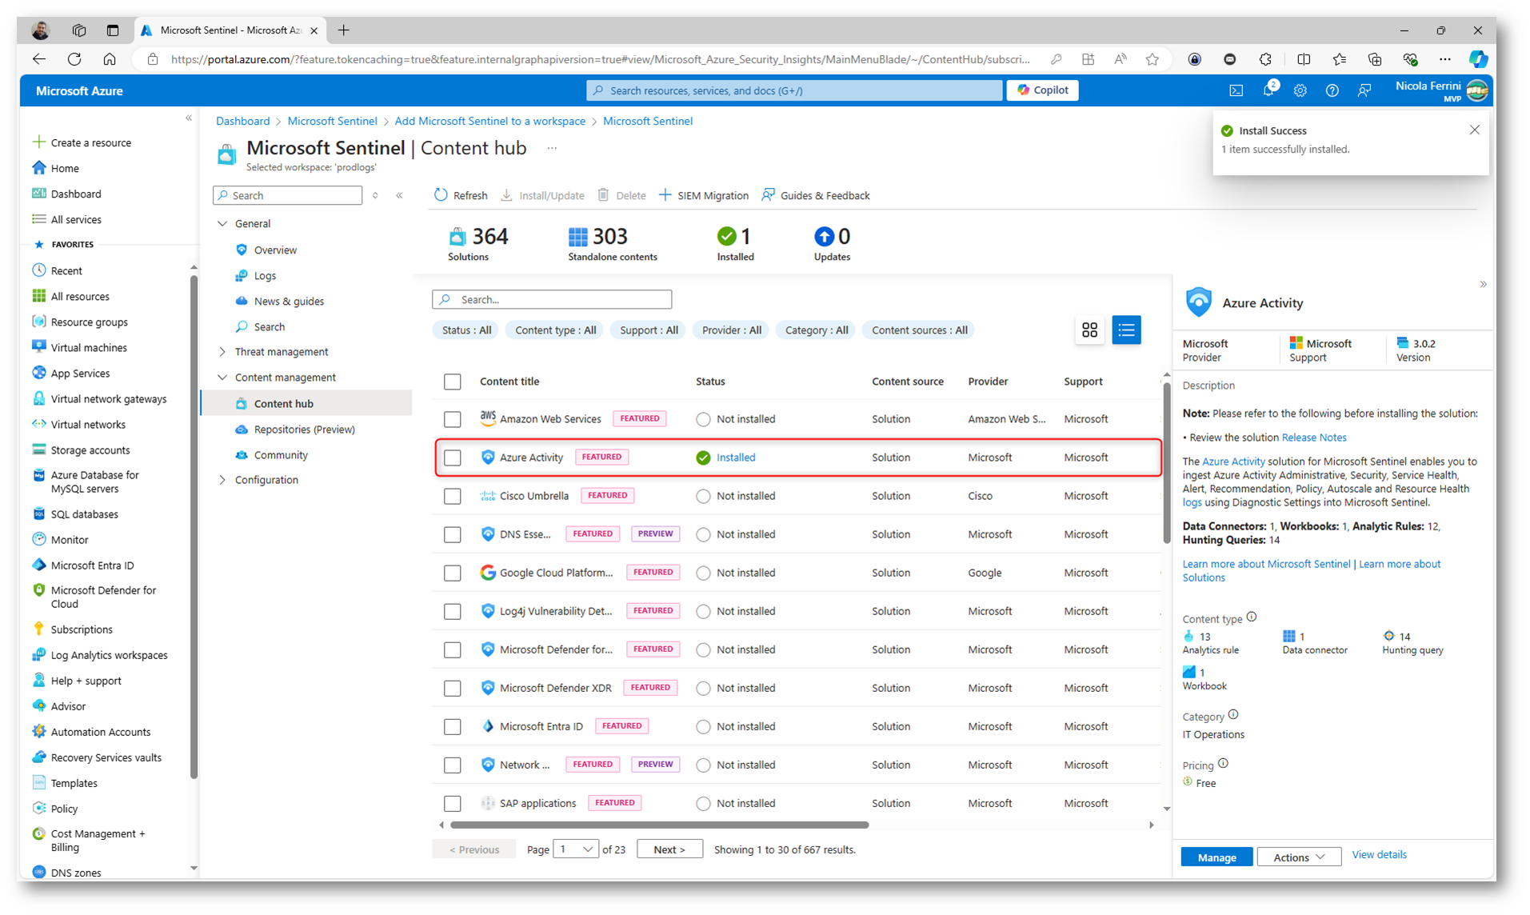Image resolution: width=1530 pixels, height=915 pixels.
Task: Show Content type info tooltip
Action: (1252, 617)
